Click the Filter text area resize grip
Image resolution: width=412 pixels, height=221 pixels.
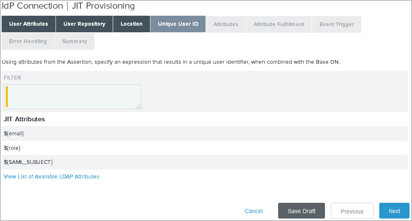pyautogui.click(x=138, y=106)
